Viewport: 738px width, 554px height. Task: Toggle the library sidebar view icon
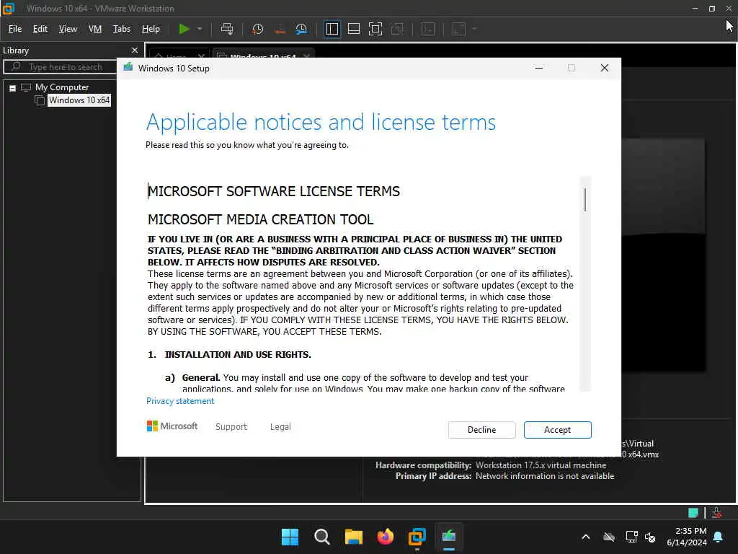[x=332, y=29]
